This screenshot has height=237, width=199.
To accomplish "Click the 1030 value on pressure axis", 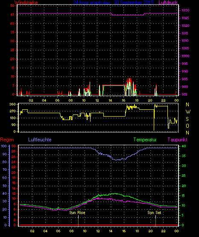I will pos(185,10).
